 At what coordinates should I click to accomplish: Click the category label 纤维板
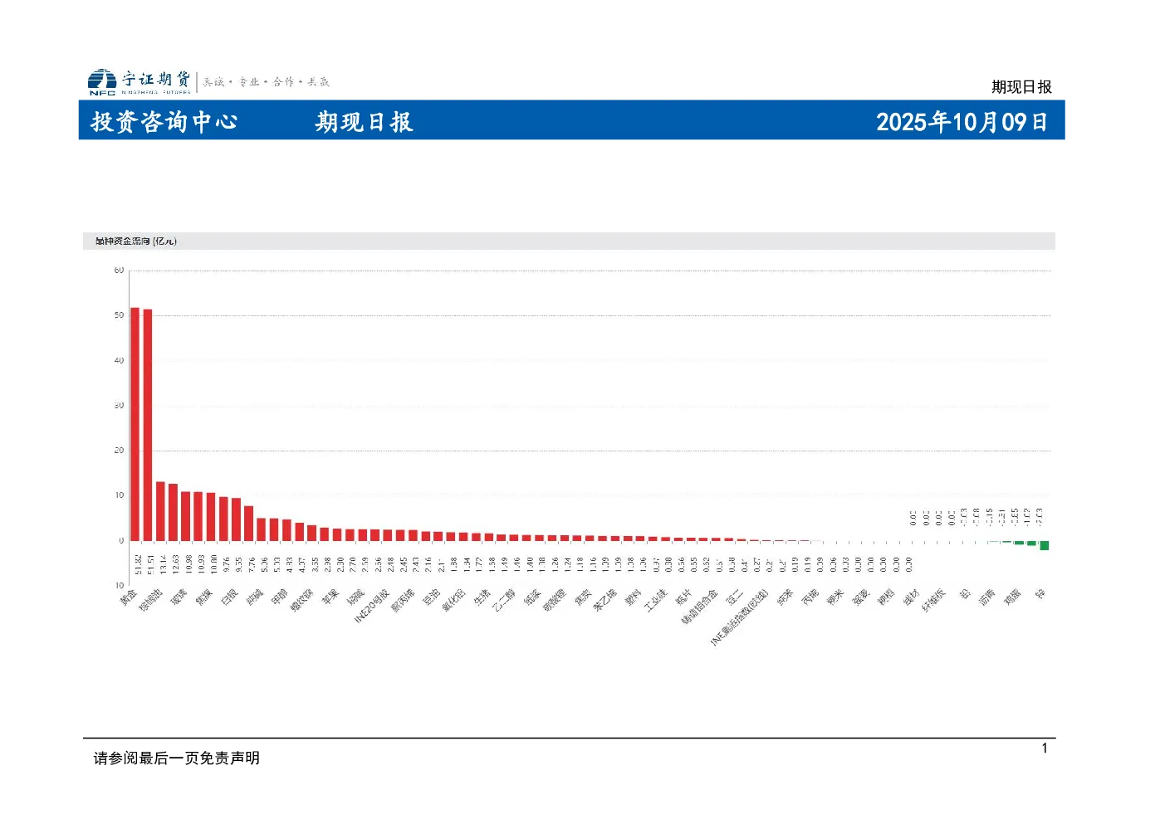934,600
